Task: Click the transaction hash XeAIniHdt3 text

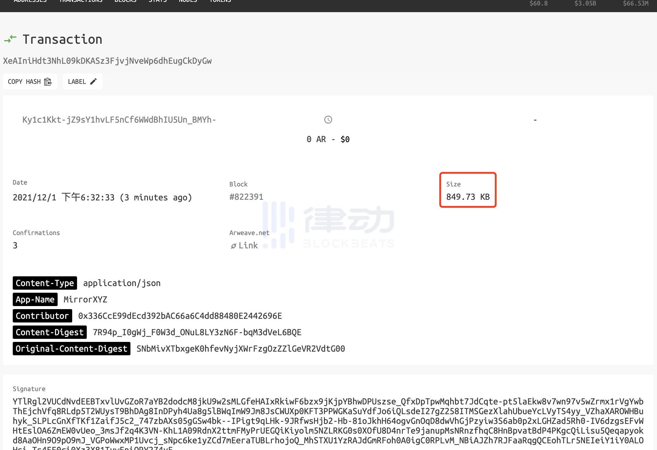Action: click(x=107, y=61)
